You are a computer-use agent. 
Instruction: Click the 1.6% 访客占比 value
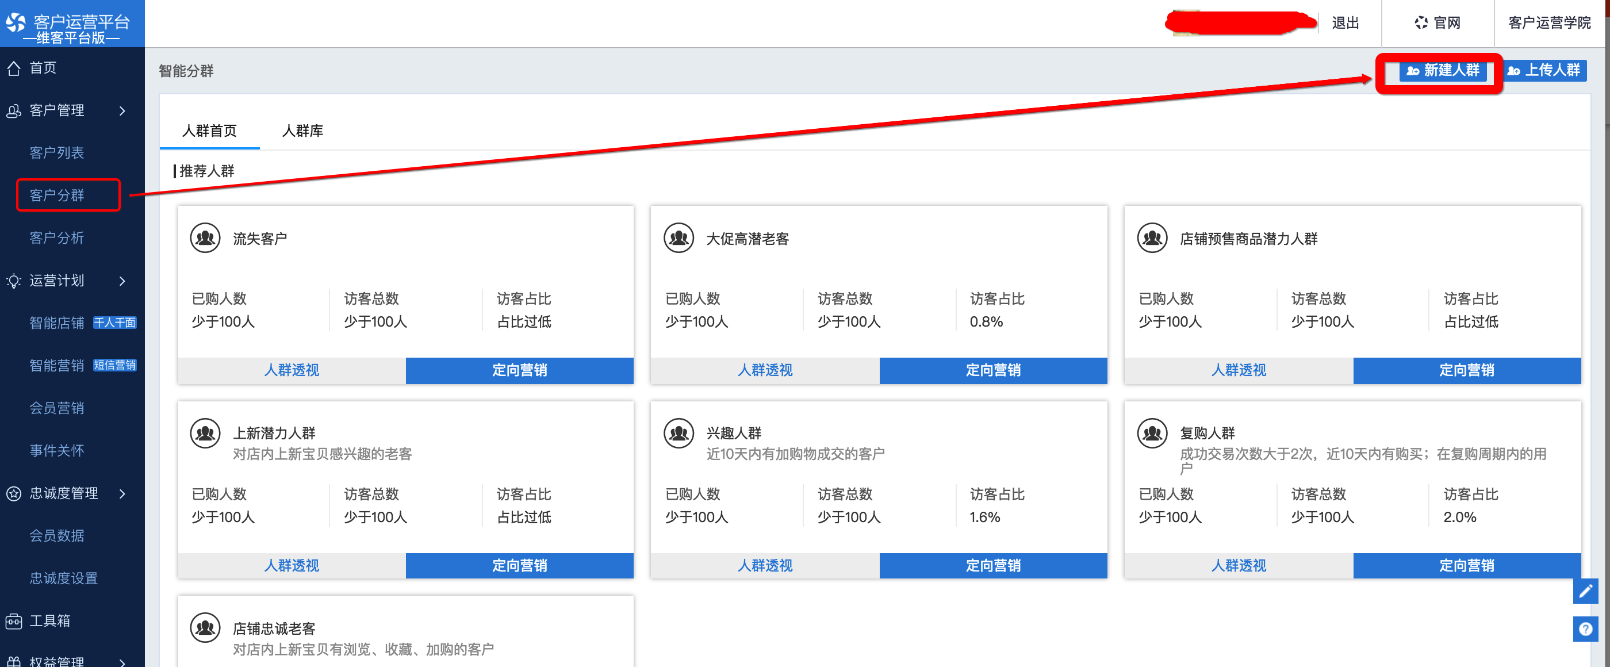(x=985, y=517)
